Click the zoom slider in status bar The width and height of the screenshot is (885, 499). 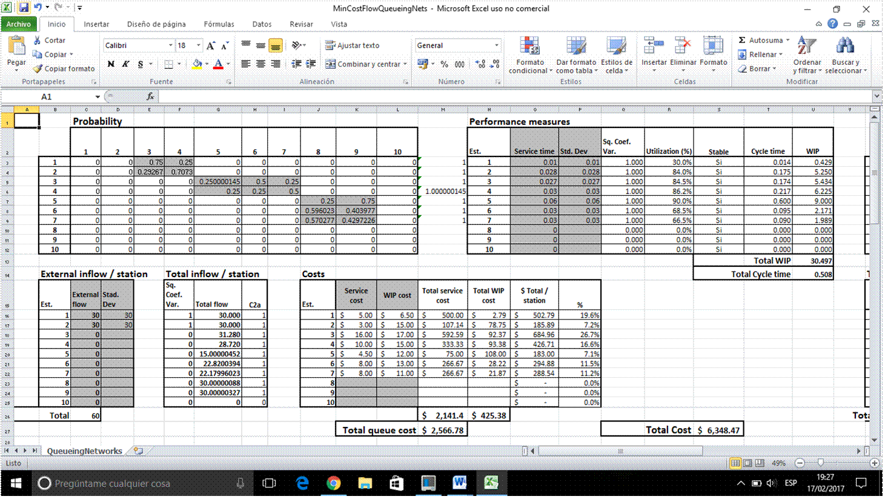point(821,463)
